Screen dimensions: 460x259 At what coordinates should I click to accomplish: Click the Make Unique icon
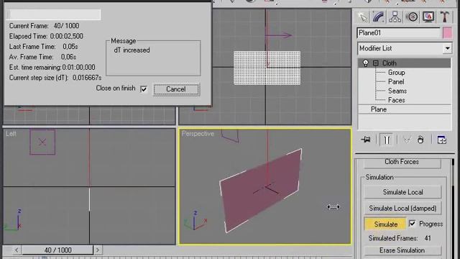point(407,140)
